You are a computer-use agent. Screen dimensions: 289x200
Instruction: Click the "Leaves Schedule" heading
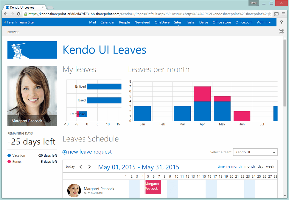91,139
